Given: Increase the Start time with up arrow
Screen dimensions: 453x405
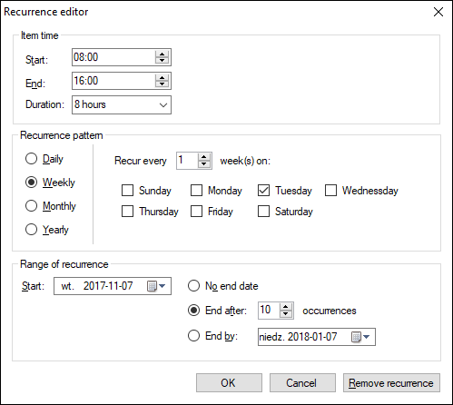Looking at the screenshot, I should 162,54.
